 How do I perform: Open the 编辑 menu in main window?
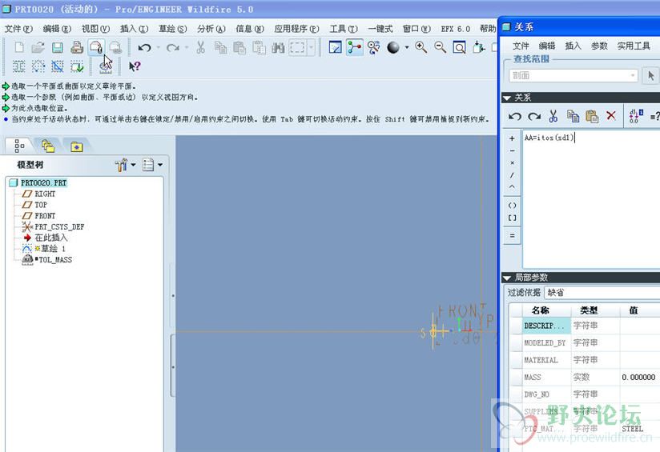pyautogui.click(x=57, y=29)
